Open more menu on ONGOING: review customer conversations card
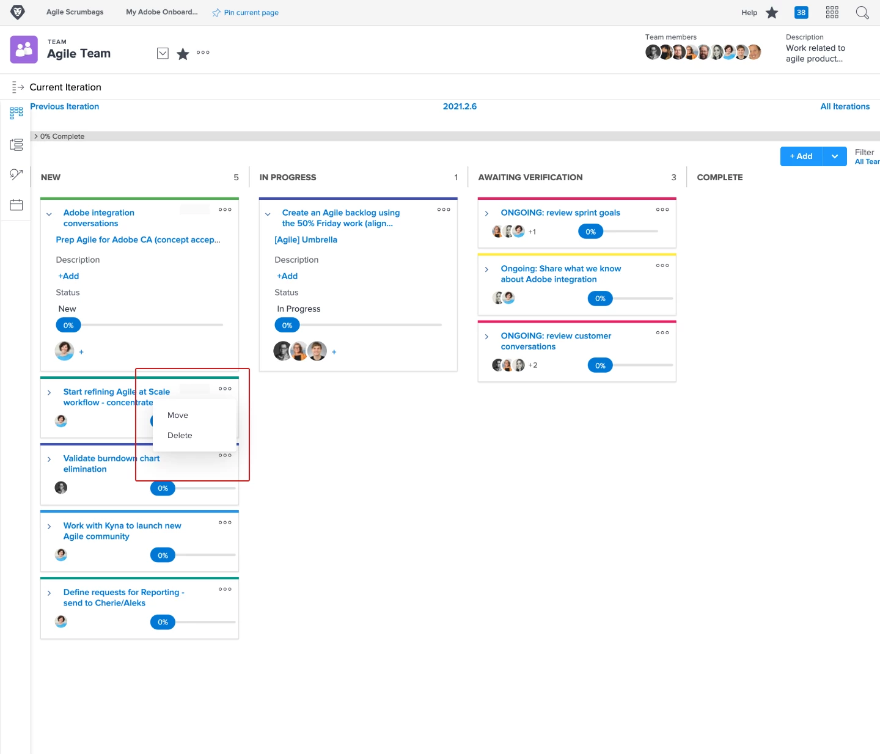Viewport: 880px width, 754px height. (662, 333)
